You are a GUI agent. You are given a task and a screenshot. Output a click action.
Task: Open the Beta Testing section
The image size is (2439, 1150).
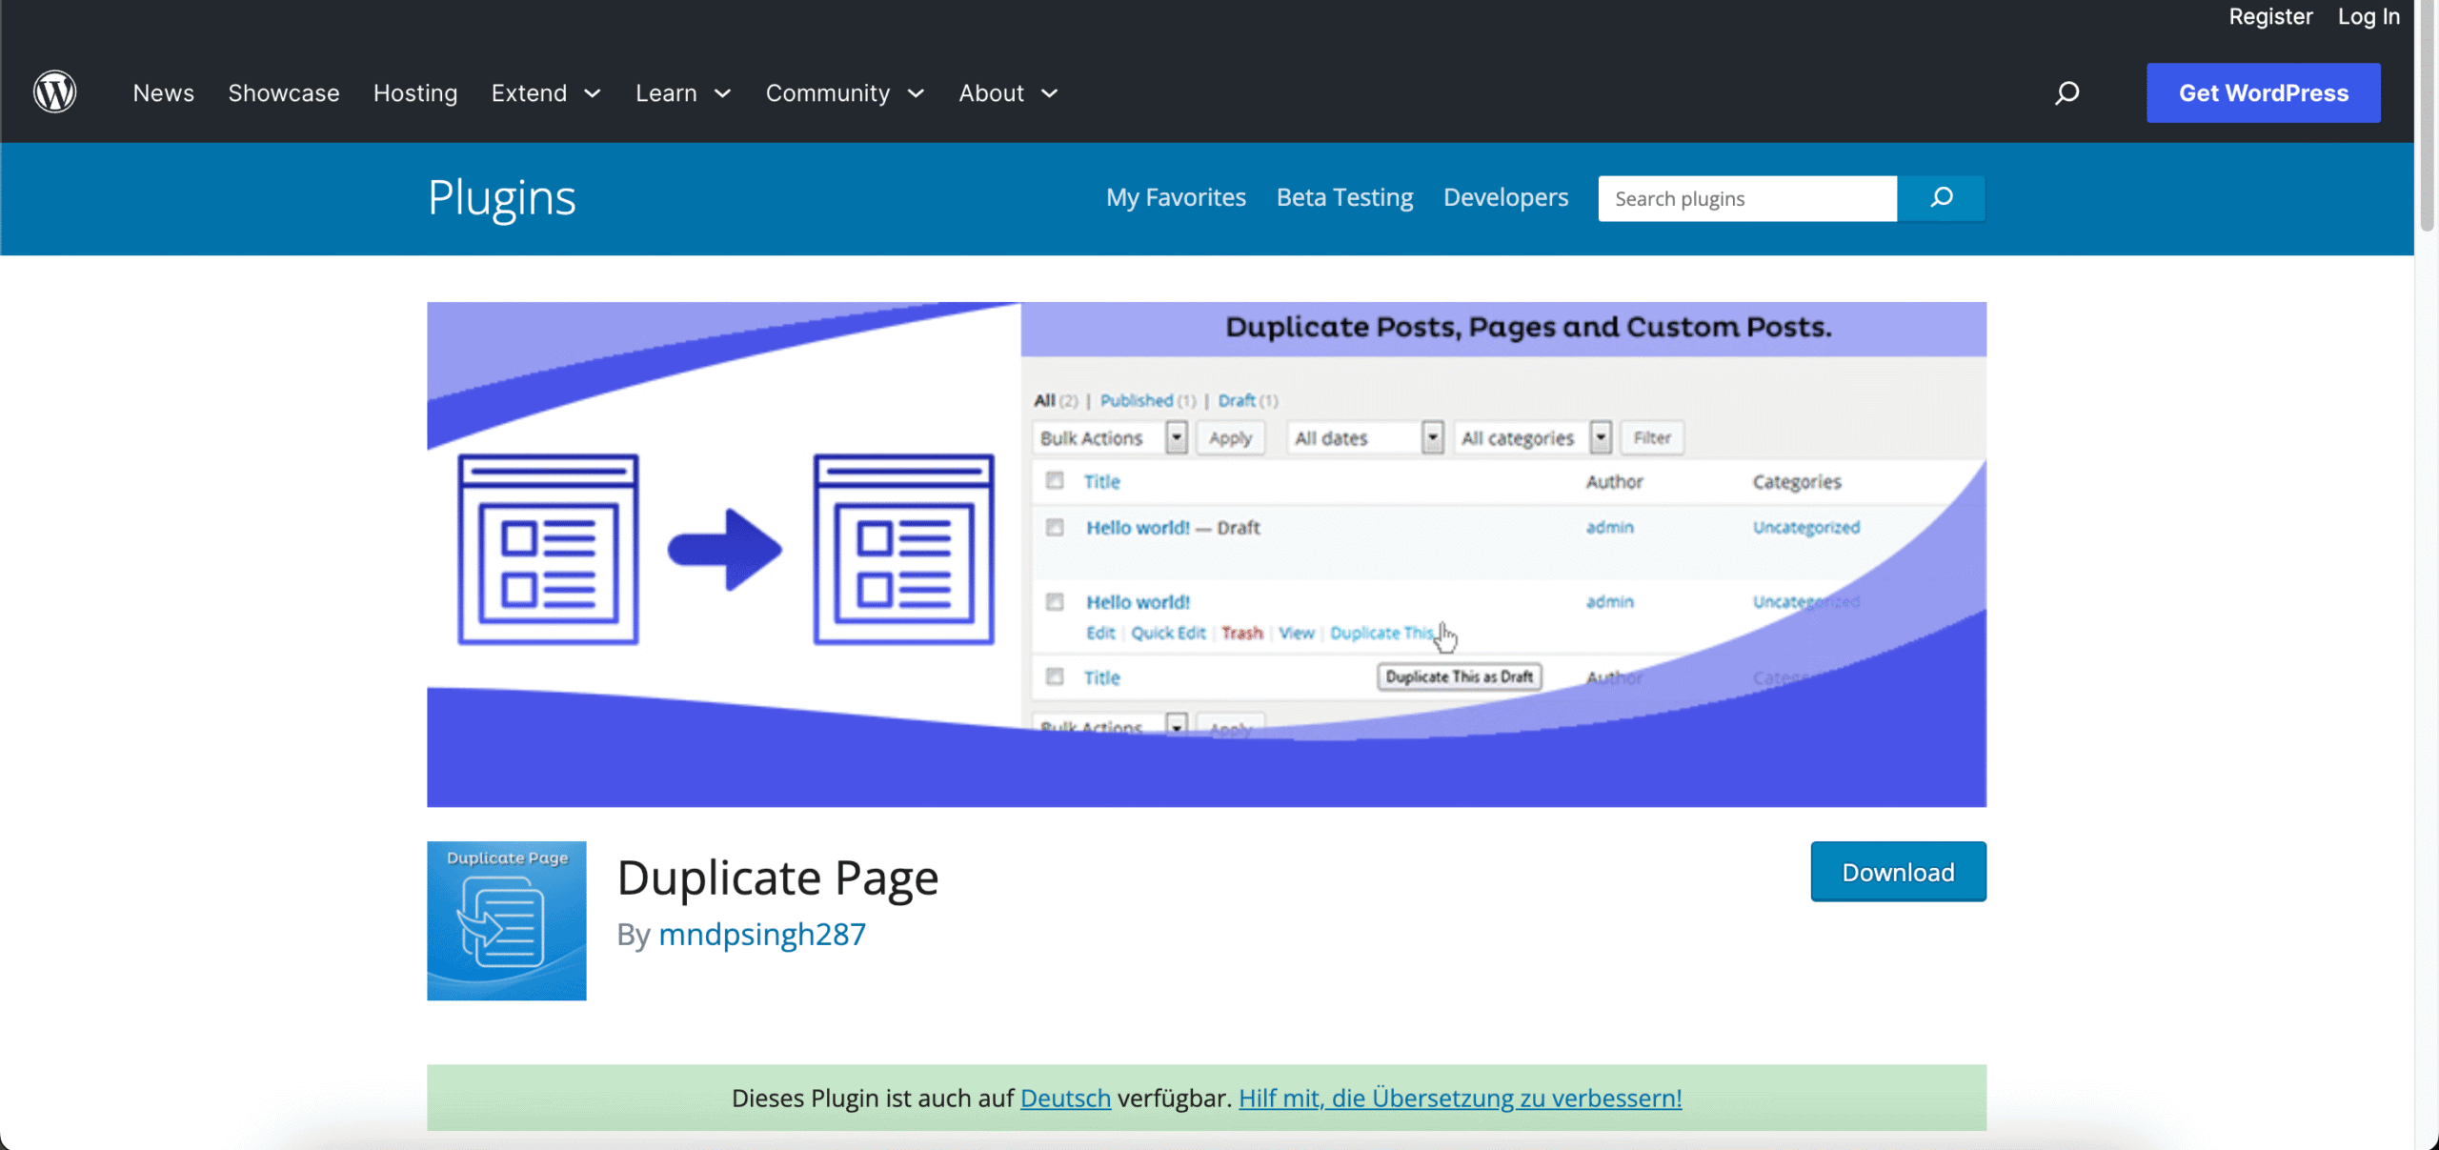pos(1344,197)
